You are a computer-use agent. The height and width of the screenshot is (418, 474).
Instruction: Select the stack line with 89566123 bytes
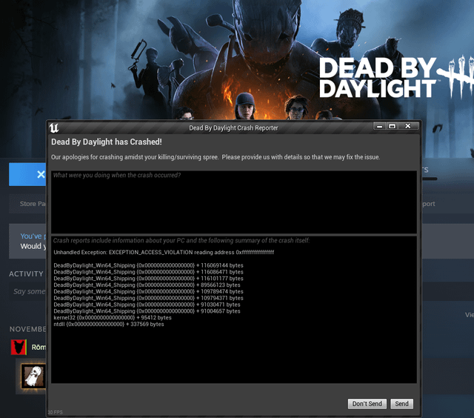pos(147,285)
